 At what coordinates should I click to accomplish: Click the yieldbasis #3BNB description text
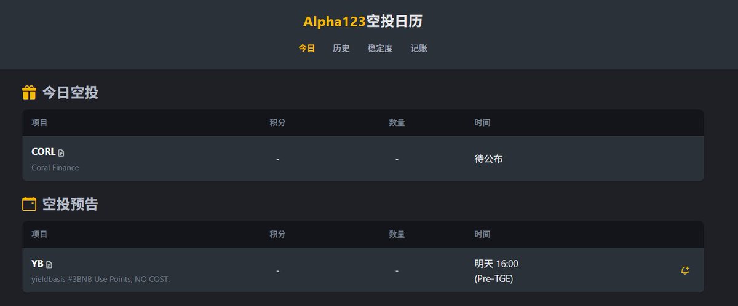pyautogui.click(x=100, y=279)
